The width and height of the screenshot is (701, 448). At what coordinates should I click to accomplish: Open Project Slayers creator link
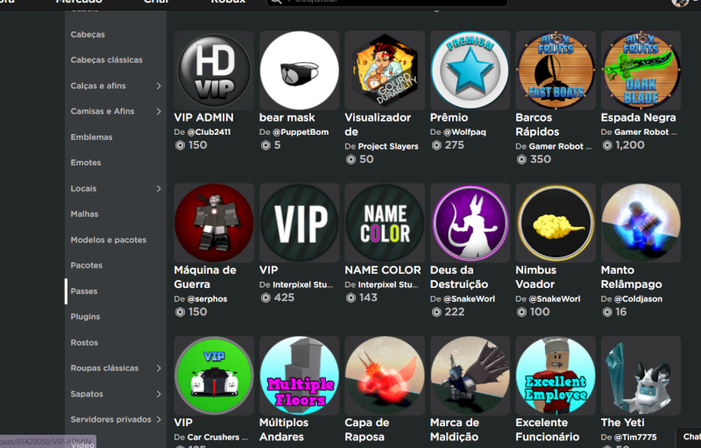[x=388, y=146]
